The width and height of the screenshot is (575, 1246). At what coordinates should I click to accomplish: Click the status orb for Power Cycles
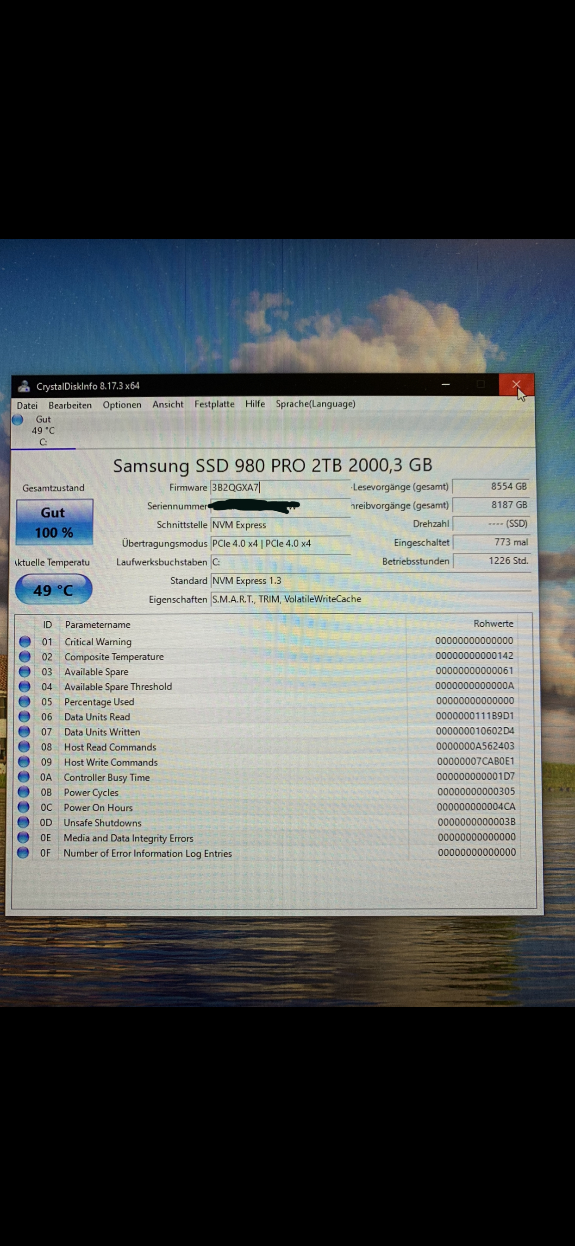[x=23, y=792]
